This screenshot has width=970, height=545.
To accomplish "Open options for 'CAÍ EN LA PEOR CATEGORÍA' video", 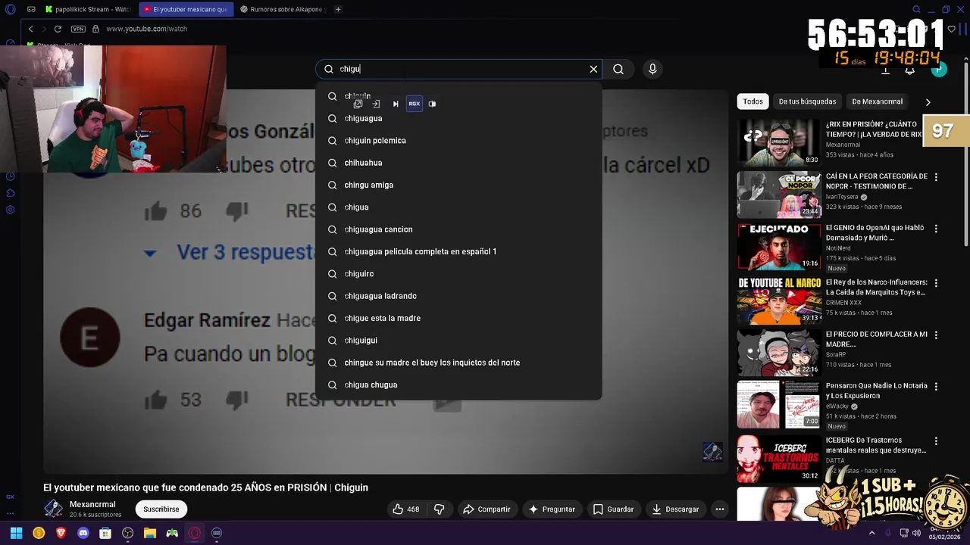I will tap(936, 177).
